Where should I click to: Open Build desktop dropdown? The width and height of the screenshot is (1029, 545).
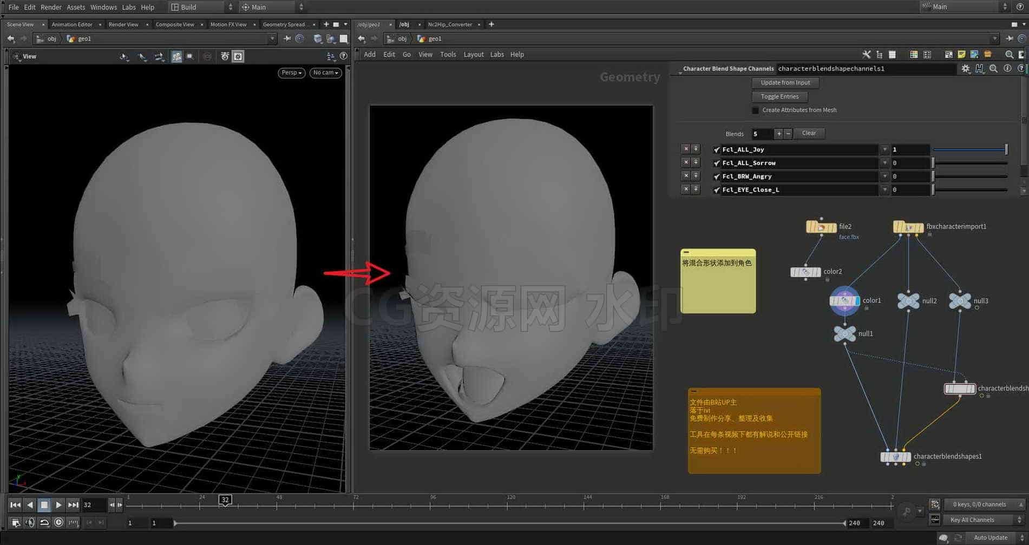201,7
